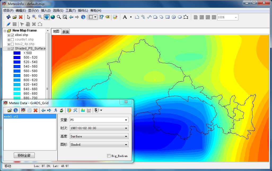Viewport: 272px width, 171px height.
Task: Select the Identify info tool in main toolbar
Action: click(x=83, y=17)
